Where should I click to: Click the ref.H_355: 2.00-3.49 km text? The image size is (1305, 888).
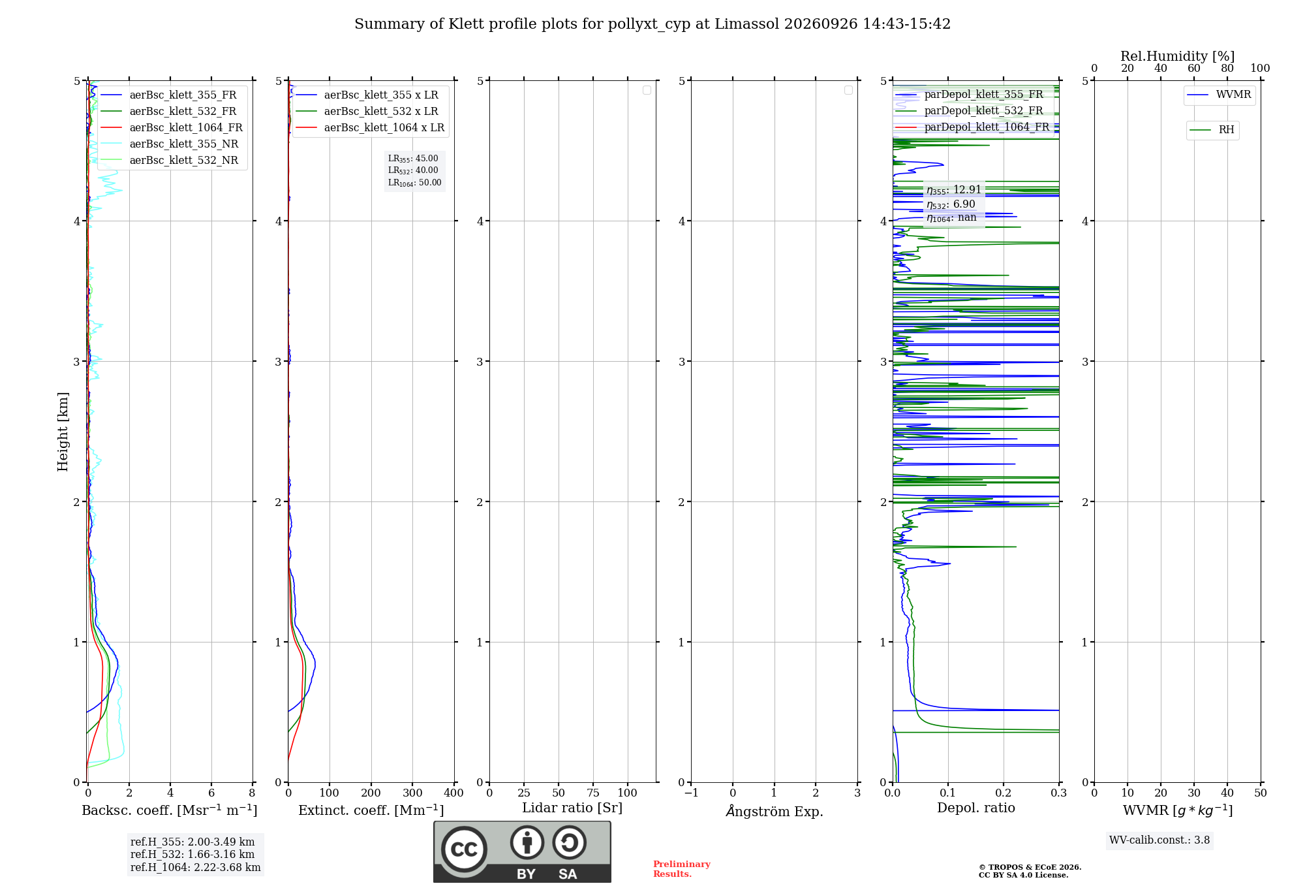192,842
